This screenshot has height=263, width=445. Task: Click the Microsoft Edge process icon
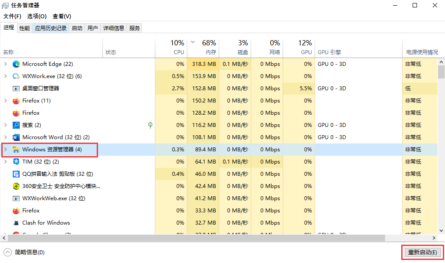(x=16, y=64)
